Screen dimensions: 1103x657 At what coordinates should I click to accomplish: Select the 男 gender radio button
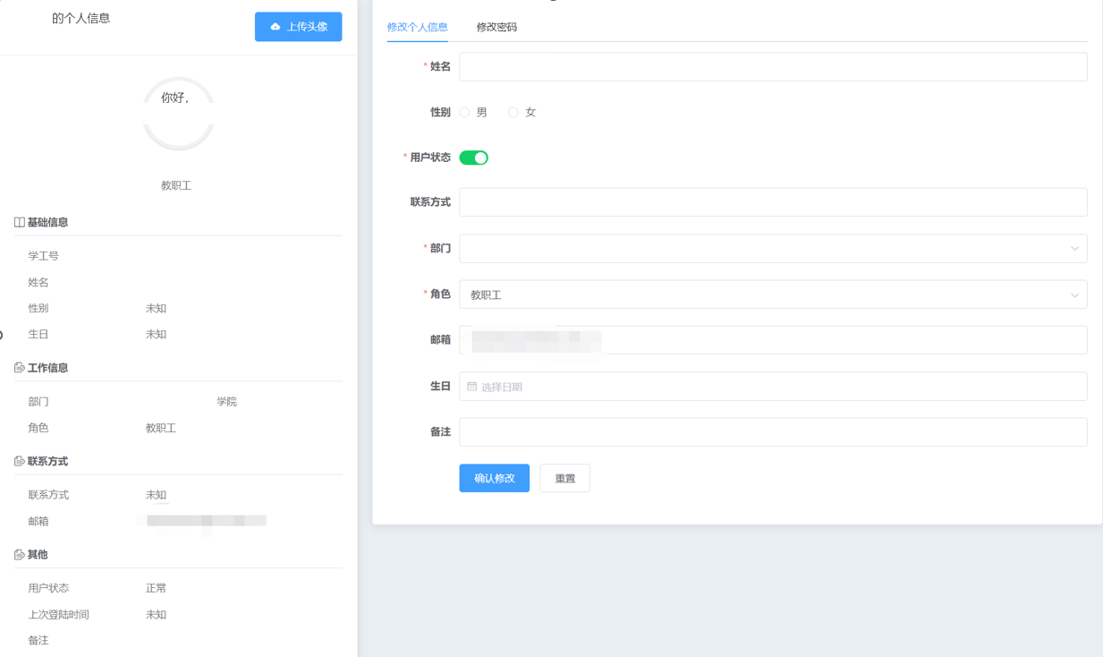coord(464,112)
